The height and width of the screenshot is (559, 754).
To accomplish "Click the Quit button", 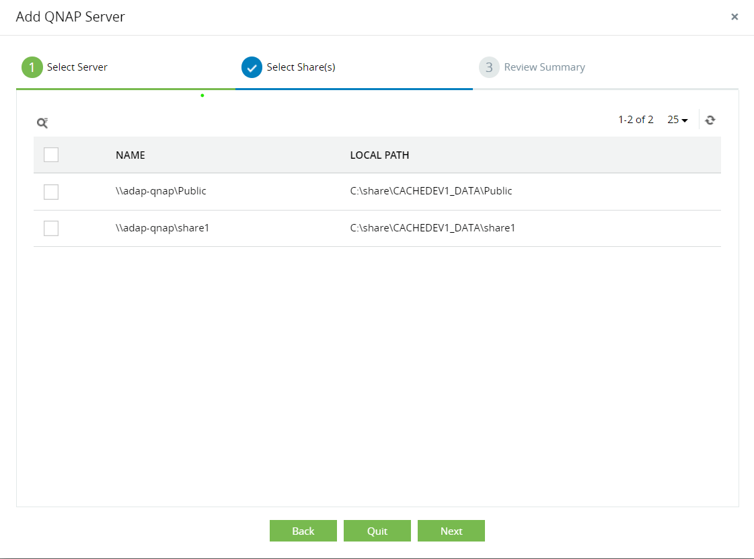I will tap(377, 531).
